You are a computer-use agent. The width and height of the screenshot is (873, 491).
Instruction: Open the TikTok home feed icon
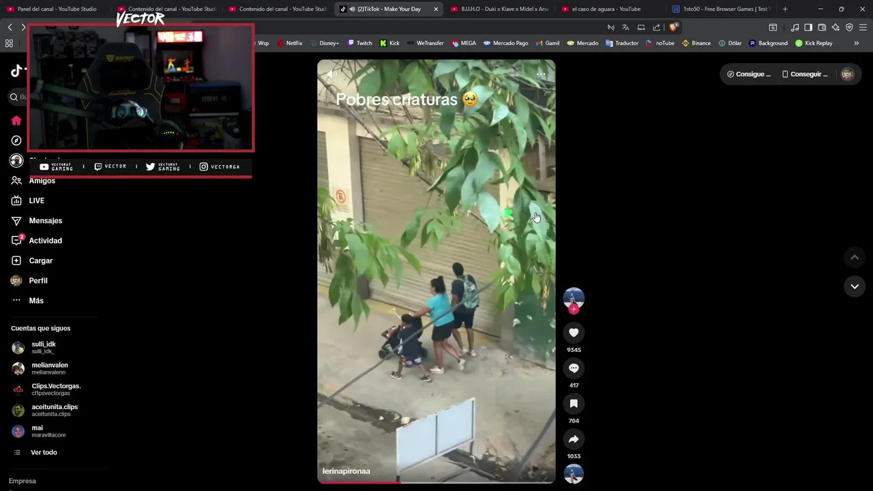coord(16,121)
